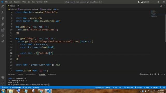Expand the app.get("/blogs") callback breadcrumb
Viewport: 166px width, 93px height.
tap(28, 9)
